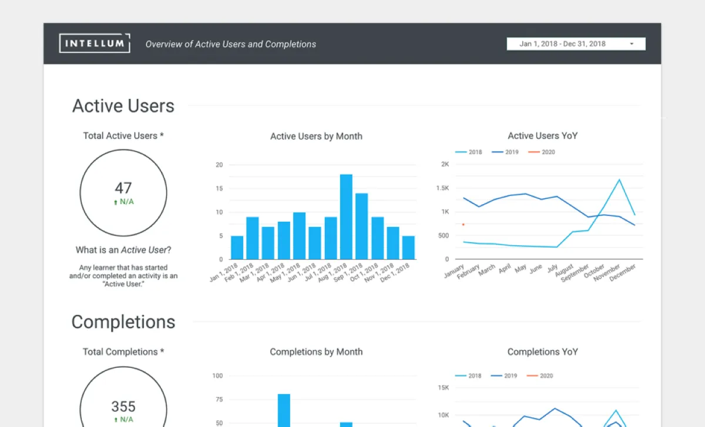Select the Aug 1, 2018 active users bar

(346, 216)
